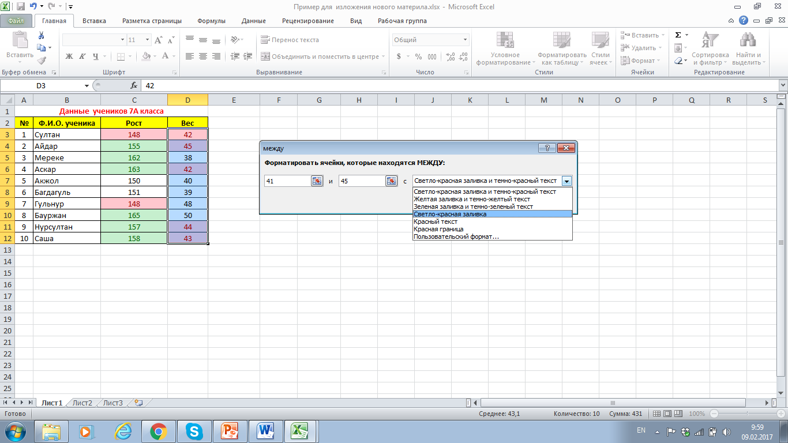Apply percent % number style
788x443 pixels.
tap(418, 57)
